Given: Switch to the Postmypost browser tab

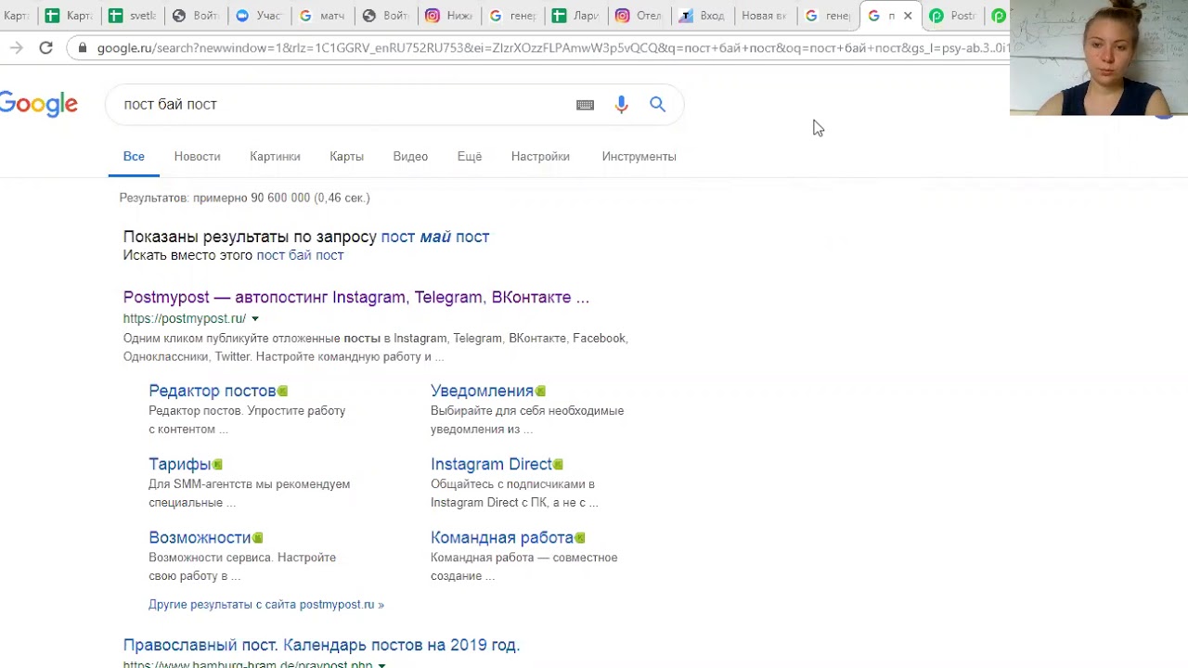Looking at the screenshot, I should [x=953, y=16].
